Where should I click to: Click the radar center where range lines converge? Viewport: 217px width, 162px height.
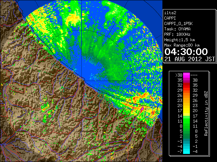[82, 81]
